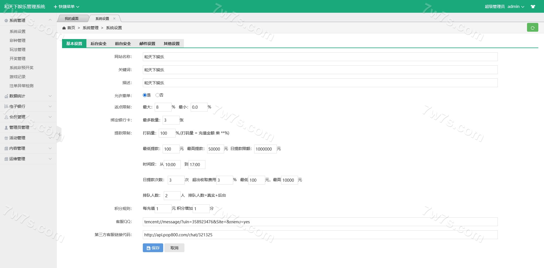Open the admin user dropdown
The height and width of the screenshot is (268, 544).
(x=516, y=7)
